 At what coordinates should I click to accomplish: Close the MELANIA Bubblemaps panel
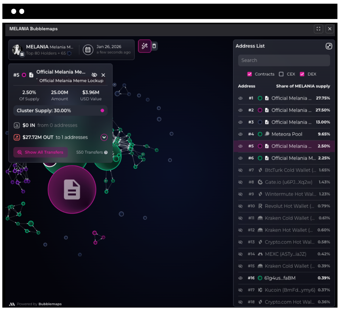(x=330, y=29)
